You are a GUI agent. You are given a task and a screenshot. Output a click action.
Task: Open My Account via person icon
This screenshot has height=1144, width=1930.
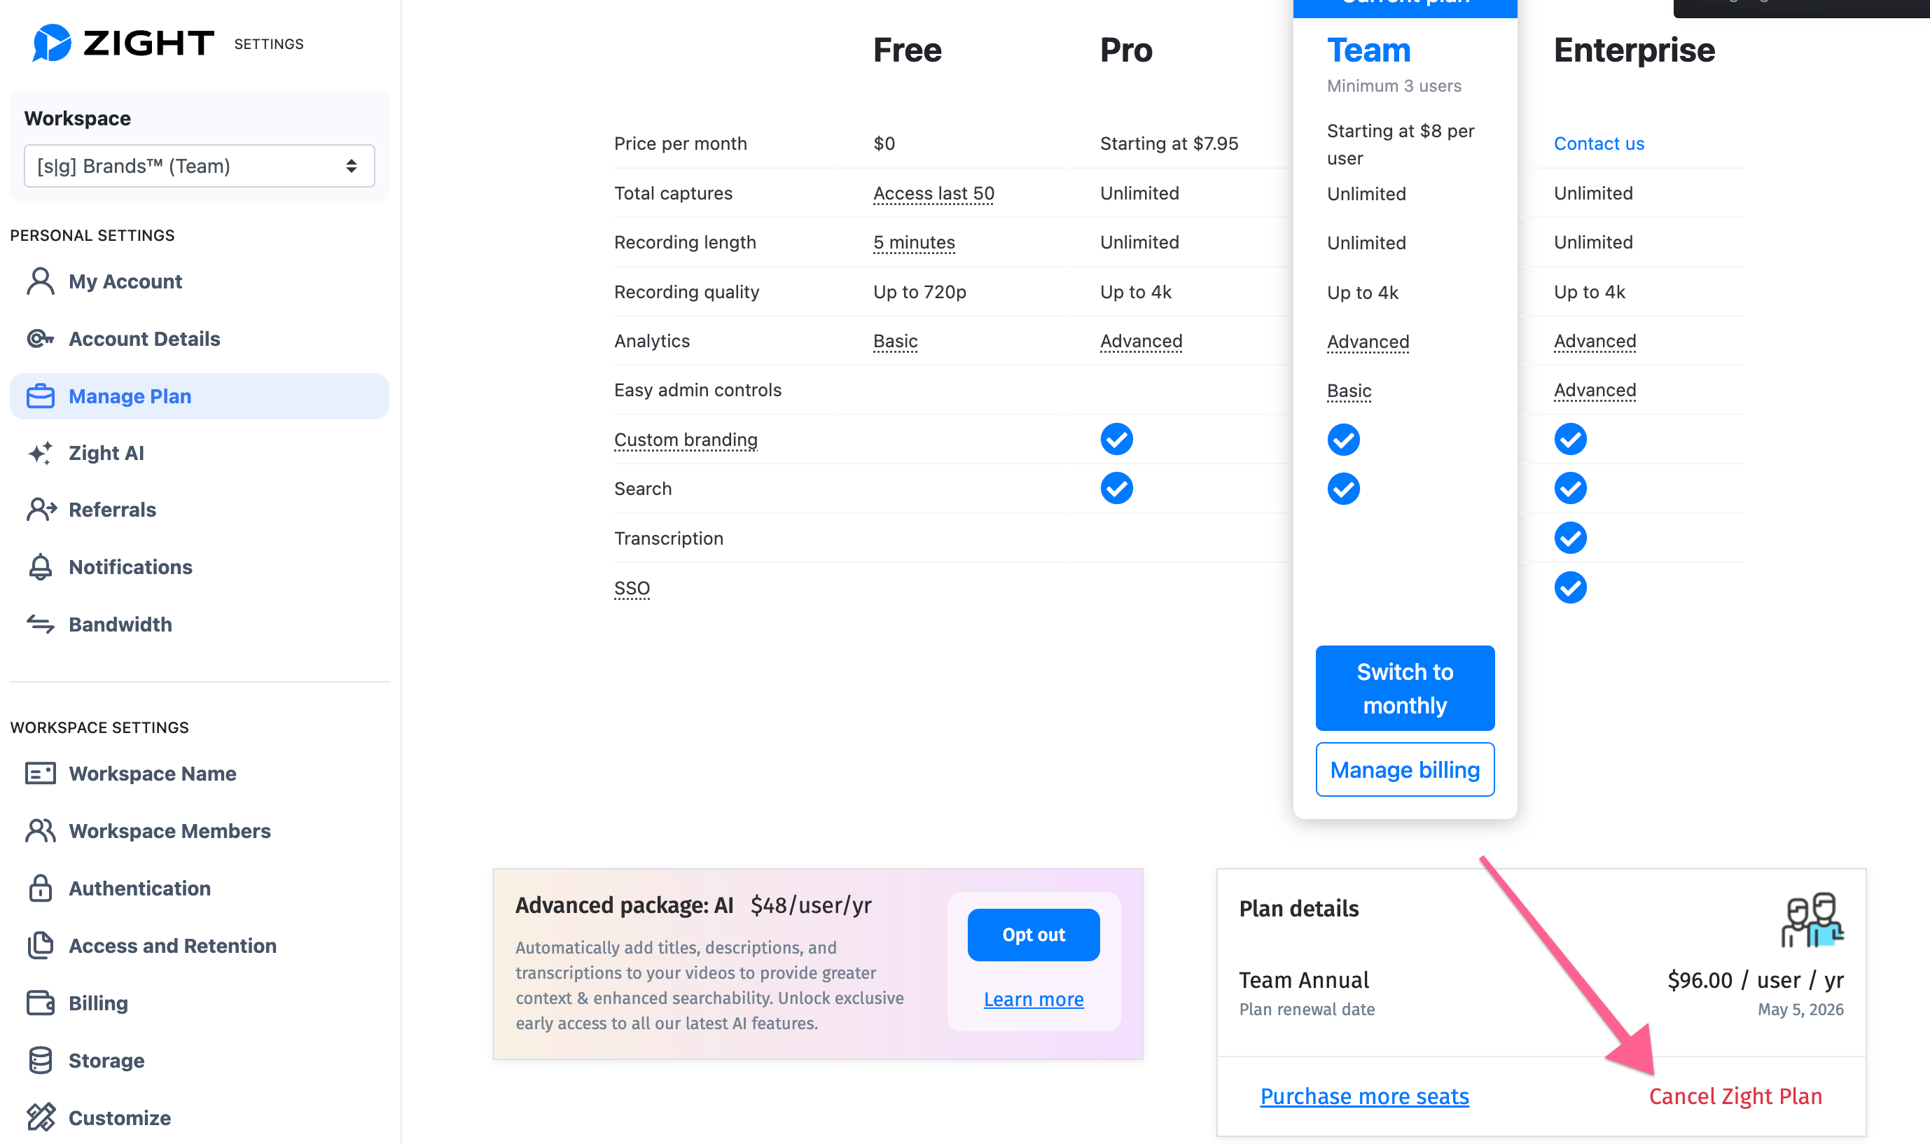(40, 281)
